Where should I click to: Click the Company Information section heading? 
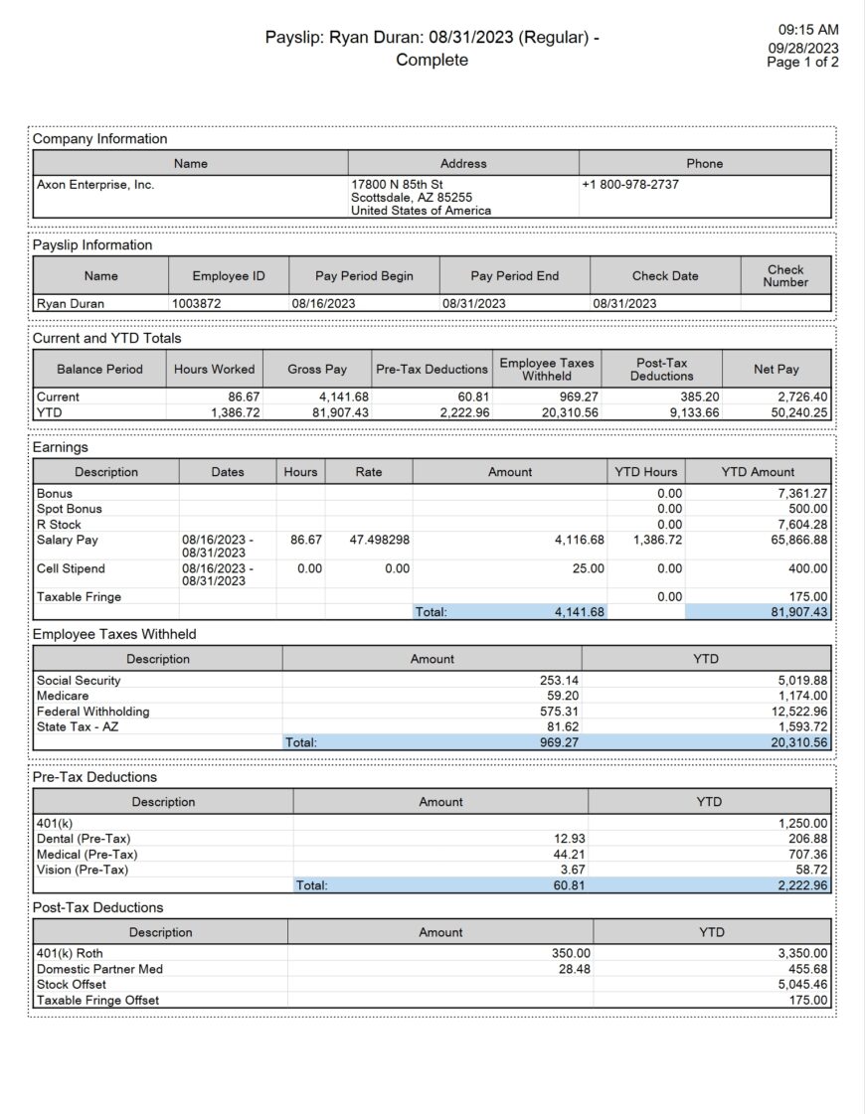tap(100, 138)
